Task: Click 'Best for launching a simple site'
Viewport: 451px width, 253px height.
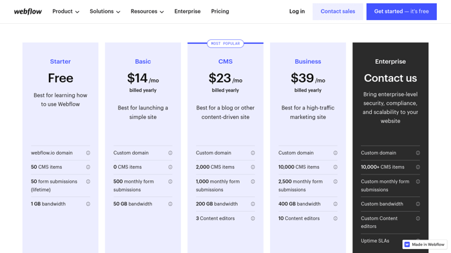Action: [143, 113]
